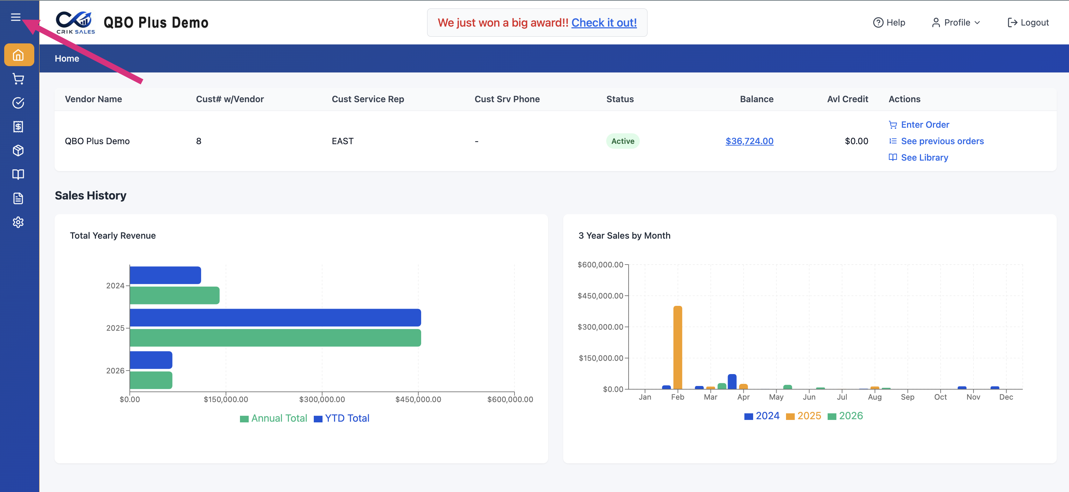Toggle the YTD Total legend entry
This screenshot has height=492, width=1069.
[x=341, y=418]
